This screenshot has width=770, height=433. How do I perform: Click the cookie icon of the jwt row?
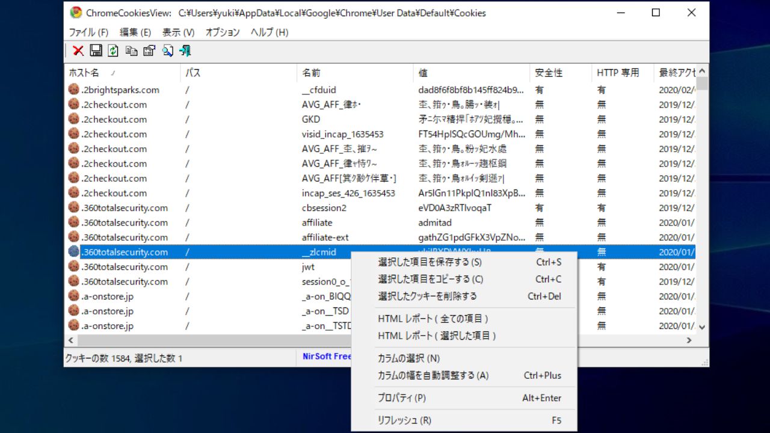[73, 266]
